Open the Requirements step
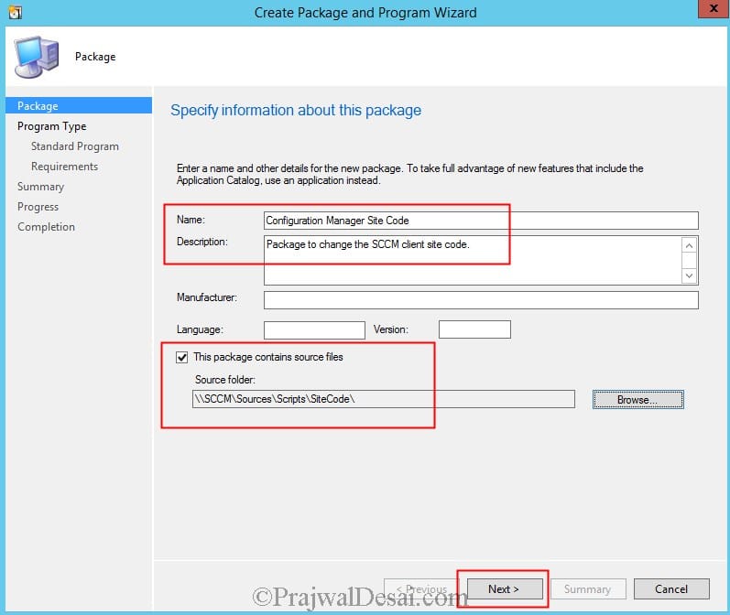This screenshot has height=615, width=730. 65,166
